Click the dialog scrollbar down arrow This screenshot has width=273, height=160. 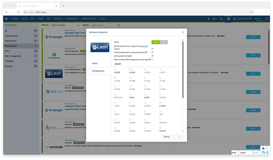pyautogui.click(x=183, y=131)
